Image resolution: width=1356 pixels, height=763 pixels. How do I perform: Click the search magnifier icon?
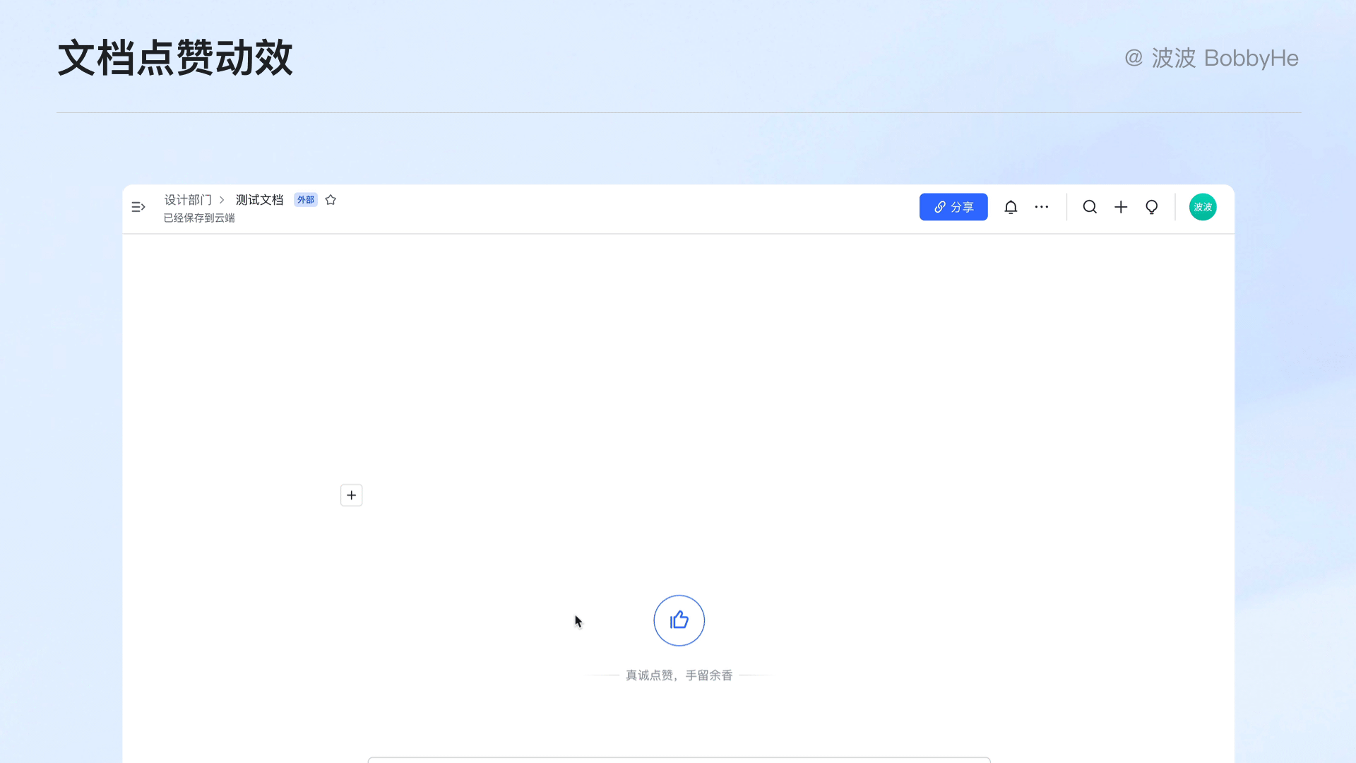coord(1090,207)
